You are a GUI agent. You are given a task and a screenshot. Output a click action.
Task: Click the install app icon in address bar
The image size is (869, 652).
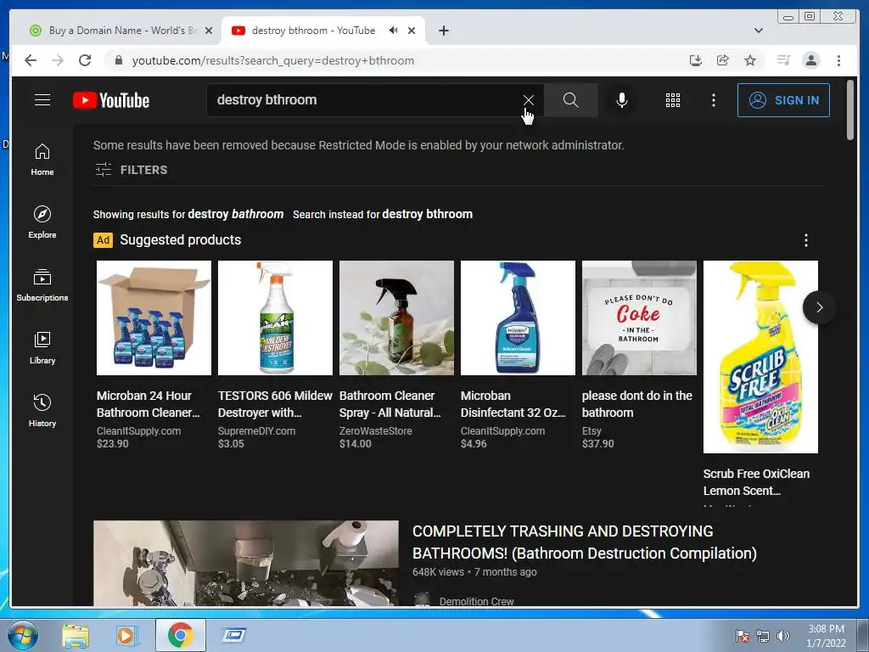point(696,60)
